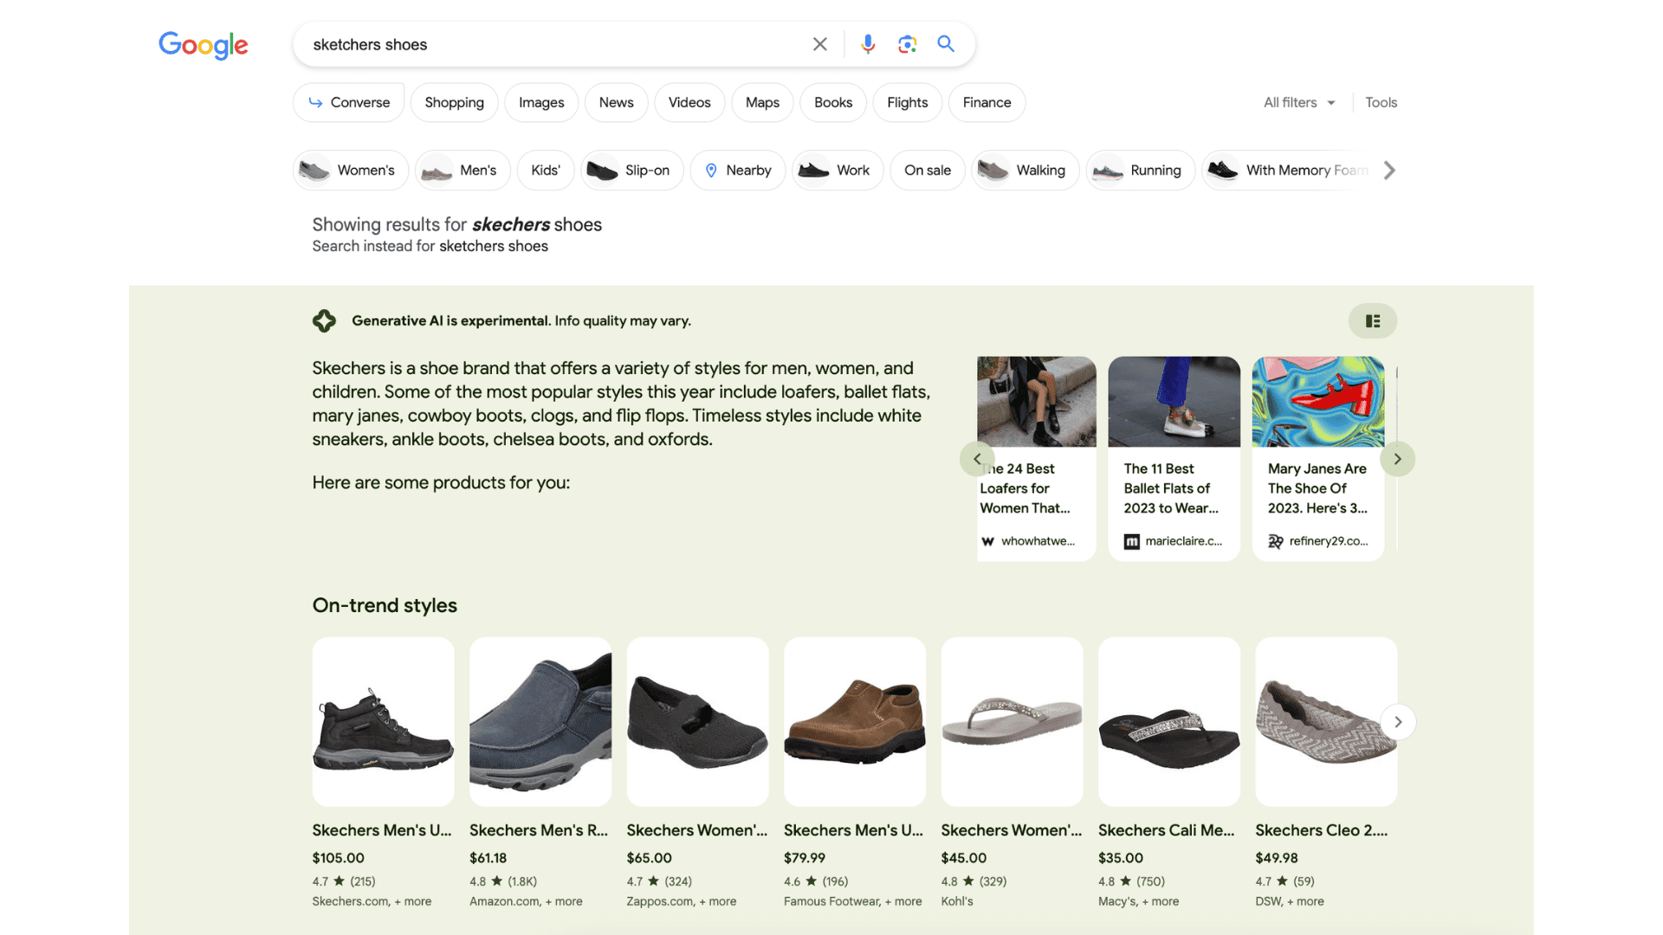This screenshot has height=935, width=1663.
Task: Start voice search with the microphone icon
Action: coord(867,44)
